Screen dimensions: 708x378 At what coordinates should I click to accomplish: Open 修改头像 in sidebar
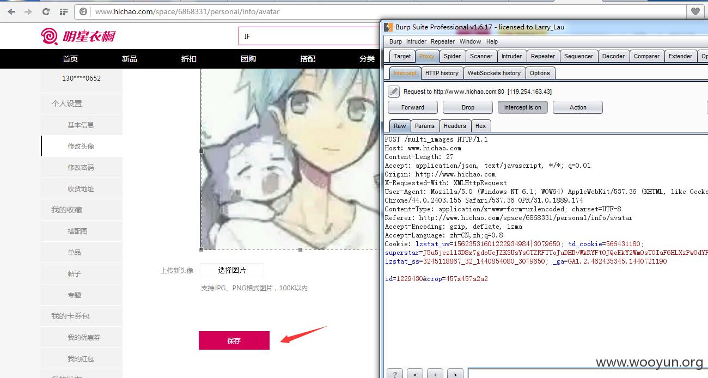81,146
